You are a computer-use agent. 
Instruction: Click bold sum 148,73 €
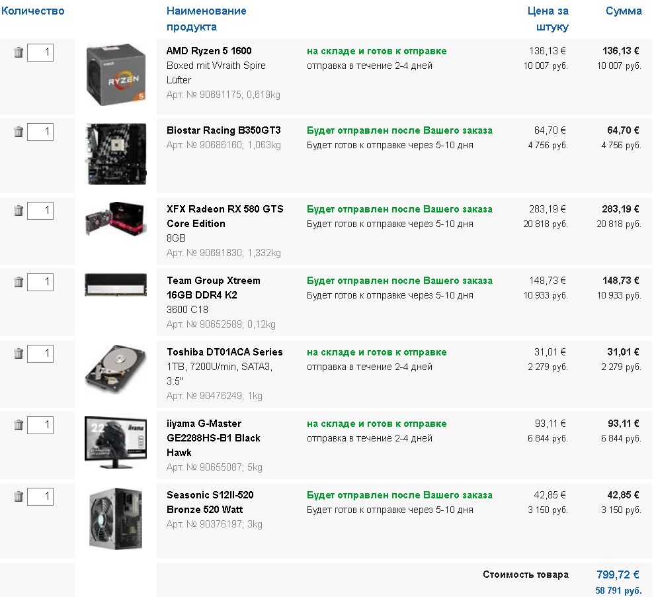click(621, 281)
